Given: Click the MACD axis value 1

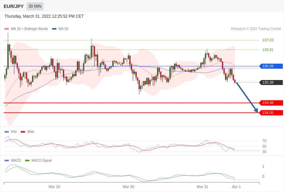Looking at the screenshot, I should point(263,167).
